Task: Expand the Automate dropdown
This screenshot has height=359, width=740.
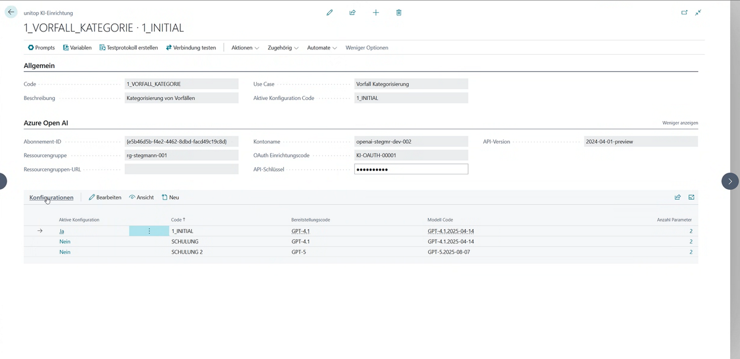Action: [x=322, y=48]
